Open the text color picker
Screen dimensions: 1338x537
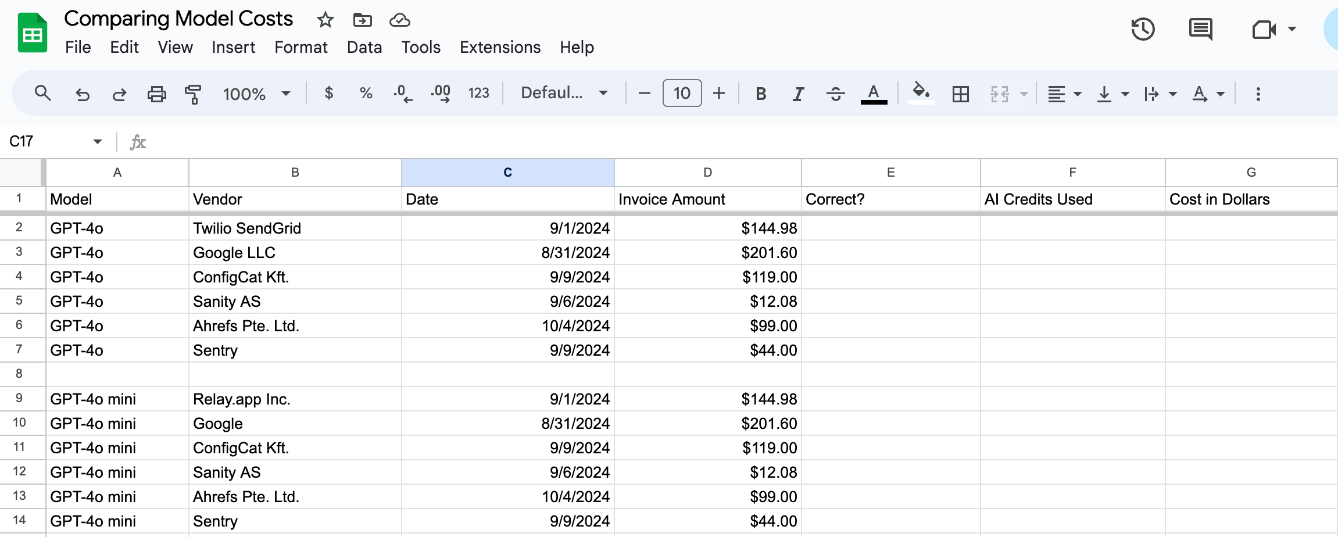tap(874, 94)
